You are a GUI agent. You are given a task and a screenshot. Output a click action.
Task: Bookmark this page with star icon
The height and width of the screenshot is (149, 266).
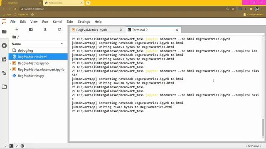point(233,9)
